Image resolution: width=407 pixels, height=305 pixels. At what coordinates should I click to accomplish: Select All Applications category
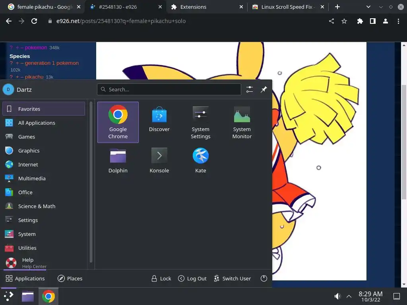[x=44, y=123]
